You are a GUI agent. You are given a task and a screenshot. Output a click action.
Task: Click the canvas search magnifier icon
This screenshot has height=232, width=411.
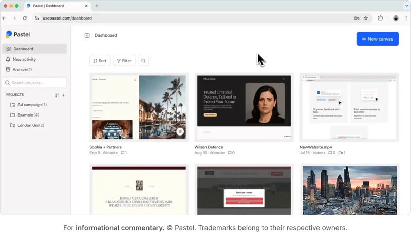click(x=143, y=61)
